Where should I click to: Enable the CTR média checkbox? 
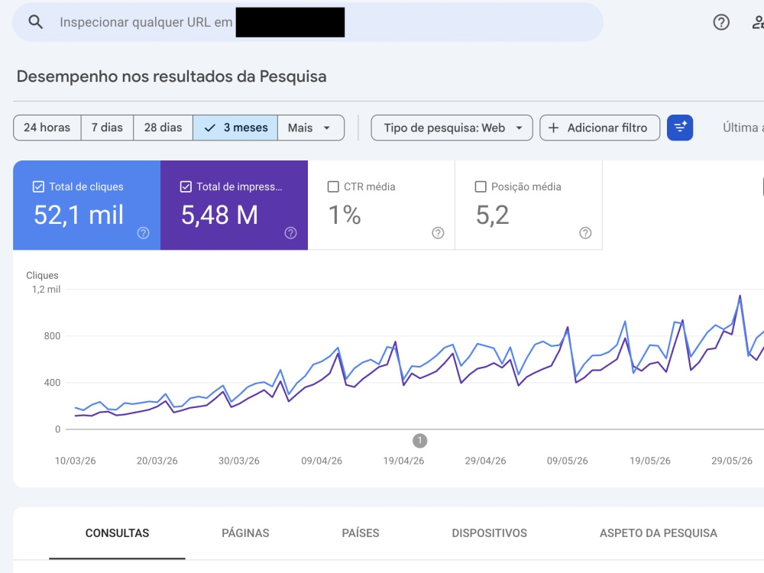pyautogui.click(x=333, y=186)
